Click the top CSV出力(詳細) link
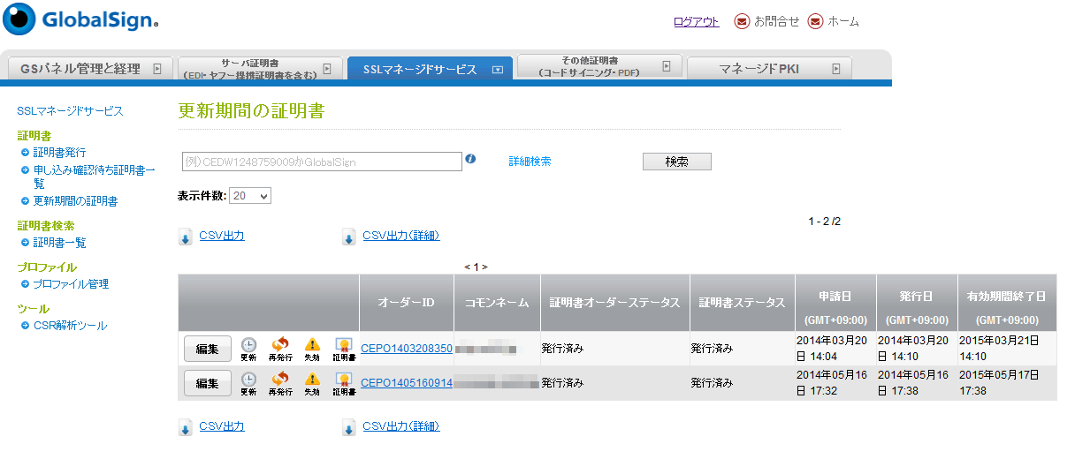 [x=401, y=236]
